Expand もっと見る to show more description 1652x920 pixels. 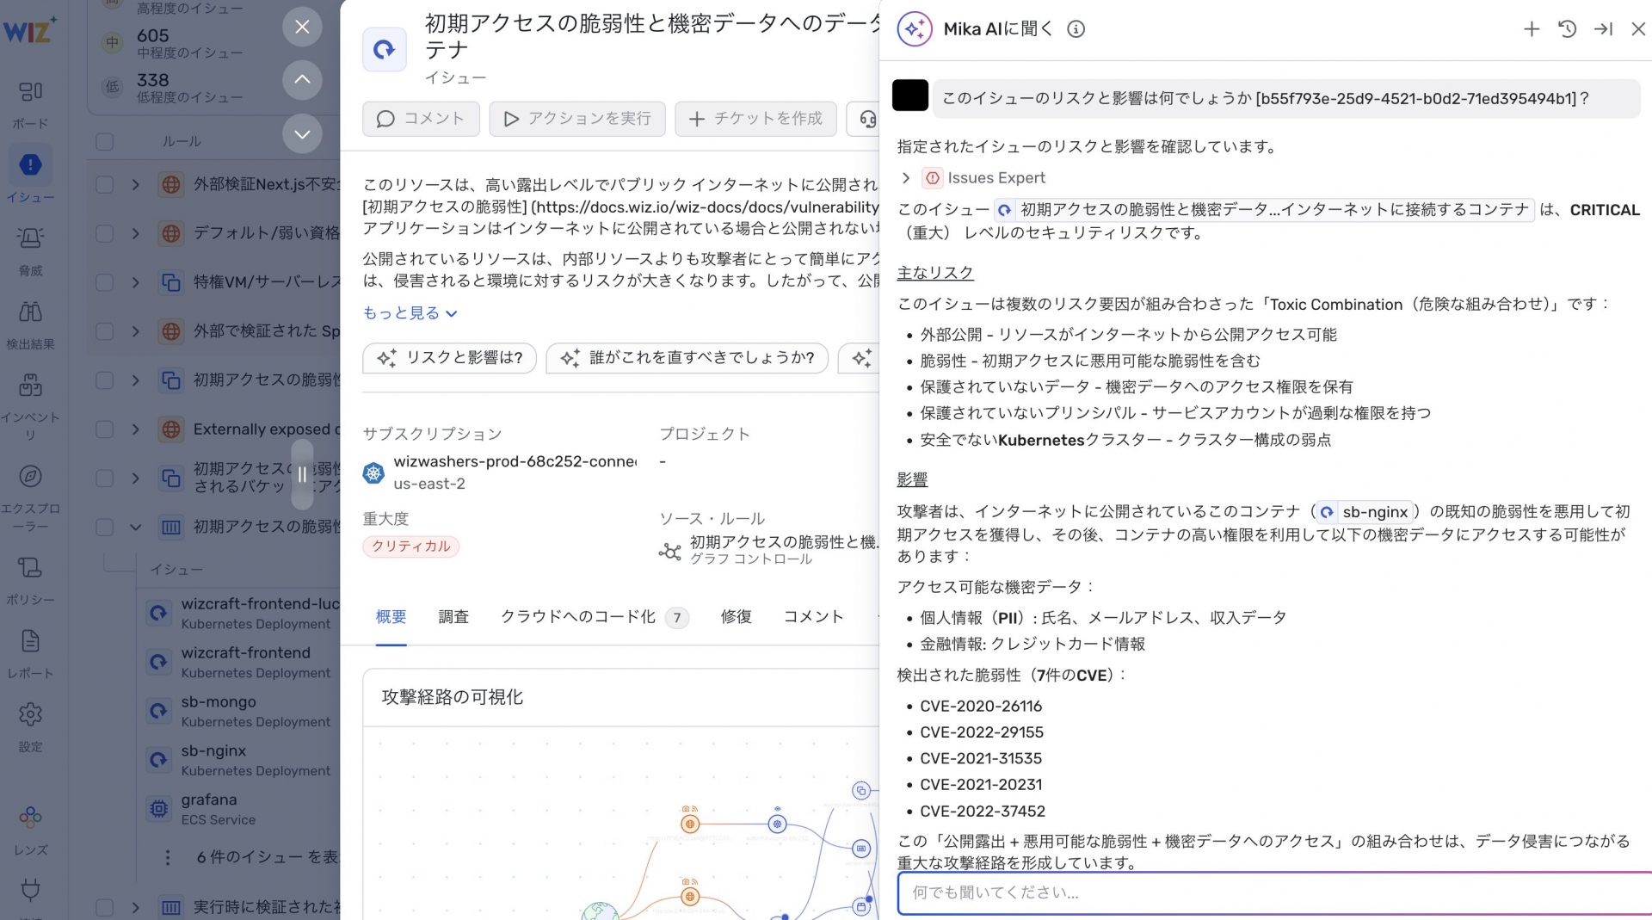(410, 313)
